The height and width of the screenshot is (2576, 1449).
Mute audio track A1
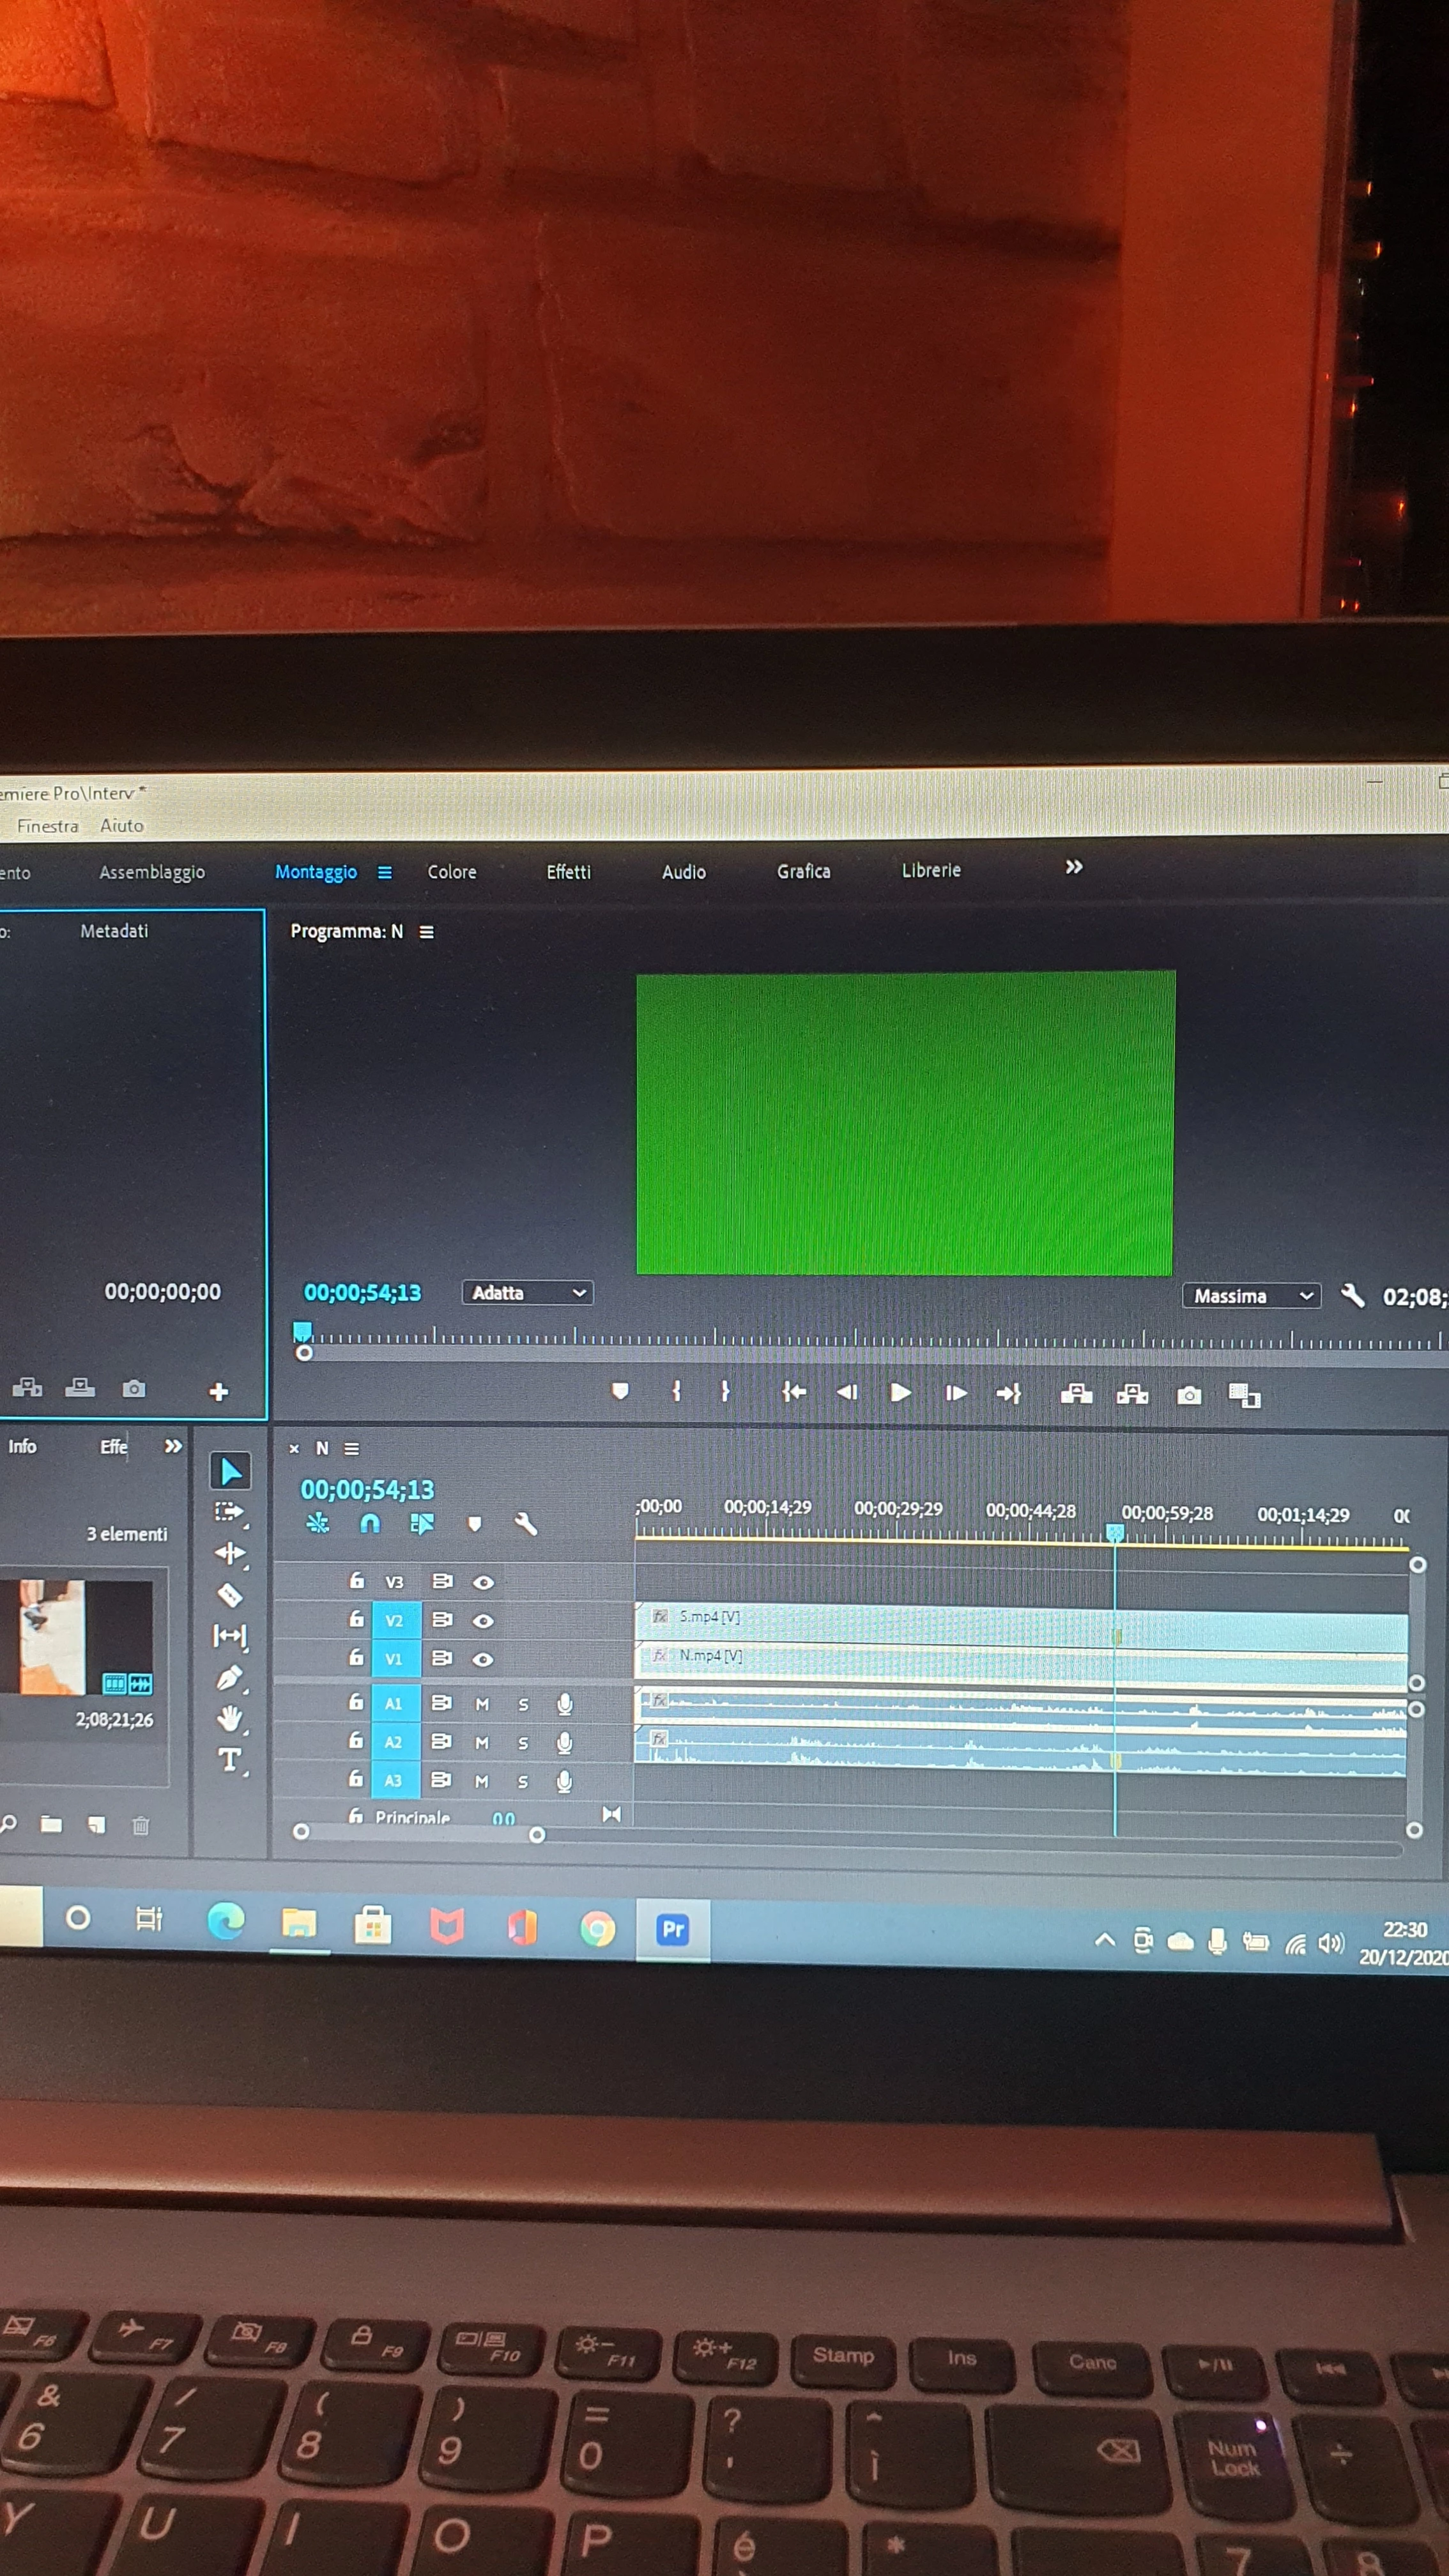click(482, 1704)
